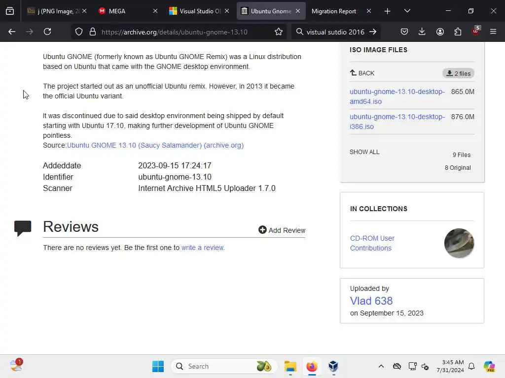This screenshot has height=378, width=505.
Task: Open a new tab with plus
Action: (388, 11)
